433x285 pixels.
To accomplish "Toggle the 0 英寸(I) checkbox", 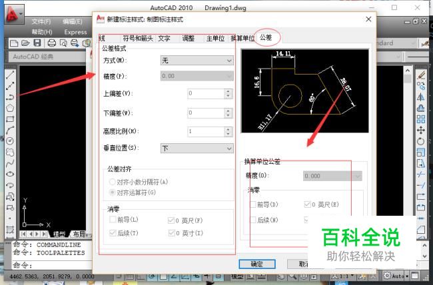I will click(171, 233).
